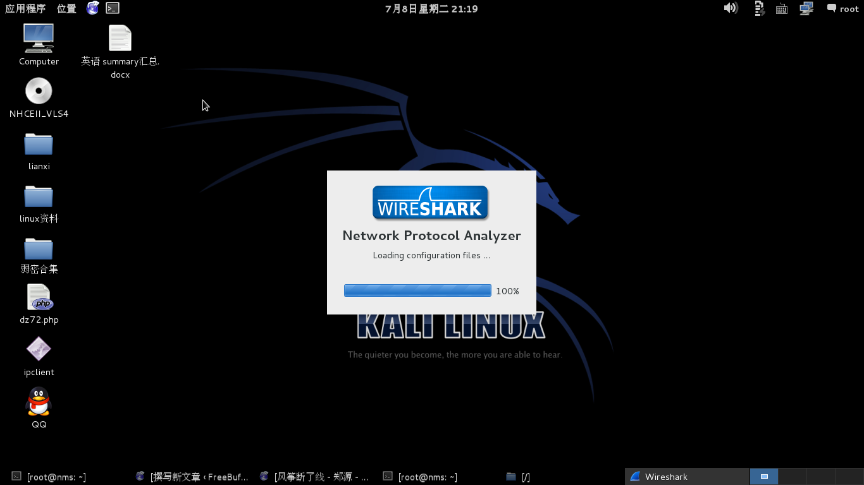Open the 应用程序 menu
Image resolution: width=864 pixels, height=485 pixels.
(25, 8)
